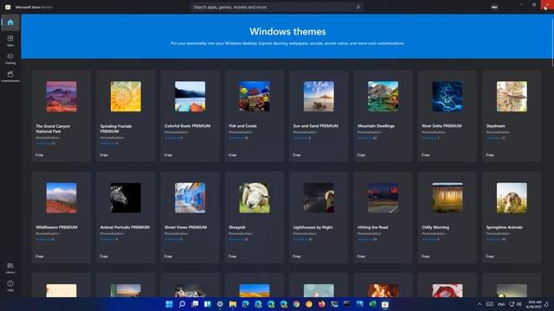Open the Hitting the Road theme

click(x=383, y=217)
